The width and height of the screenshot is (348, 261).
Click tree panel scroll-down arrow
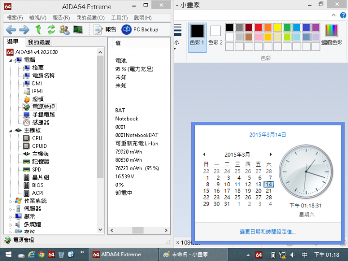click(x=101, y=230)
